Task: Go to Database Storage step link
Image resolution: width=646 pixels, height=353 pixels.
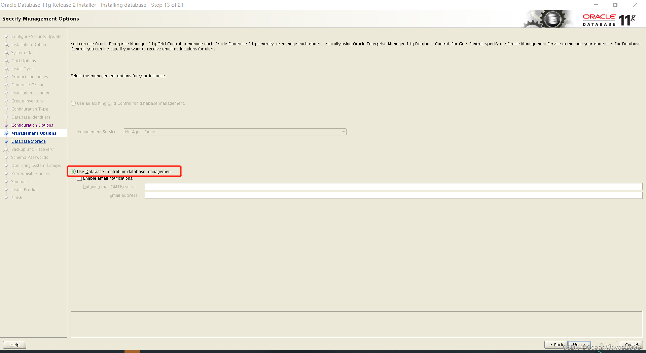Action: [29, 141]
